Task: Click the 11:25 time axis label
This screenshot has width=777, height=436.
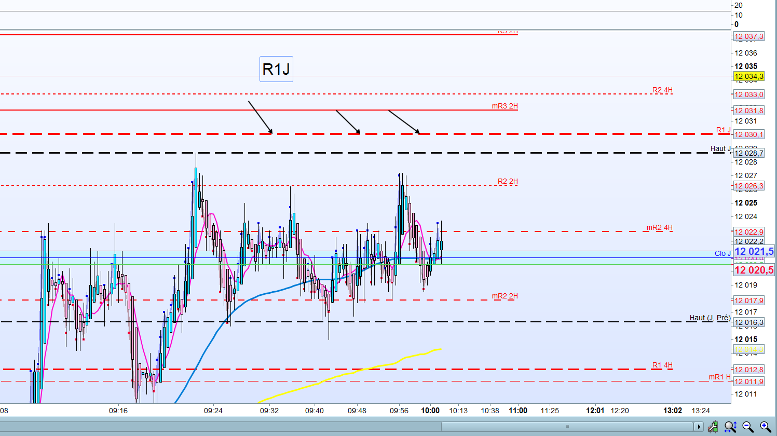Action: click(x=550, y=411)
